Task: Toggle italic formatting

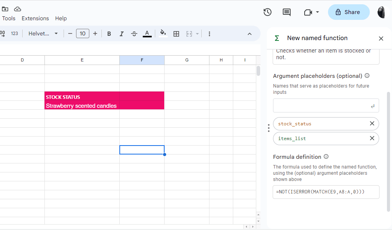Action: tap(122, 34)
